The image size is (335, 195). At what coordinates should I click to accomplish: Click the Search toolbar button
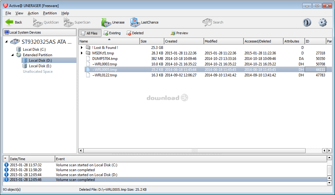pos(213,22)
